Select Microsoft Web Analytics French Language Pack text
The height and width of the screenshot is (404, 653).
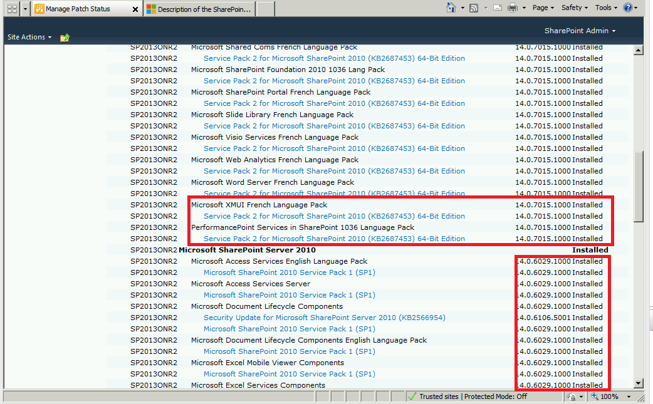click(274, 160)
